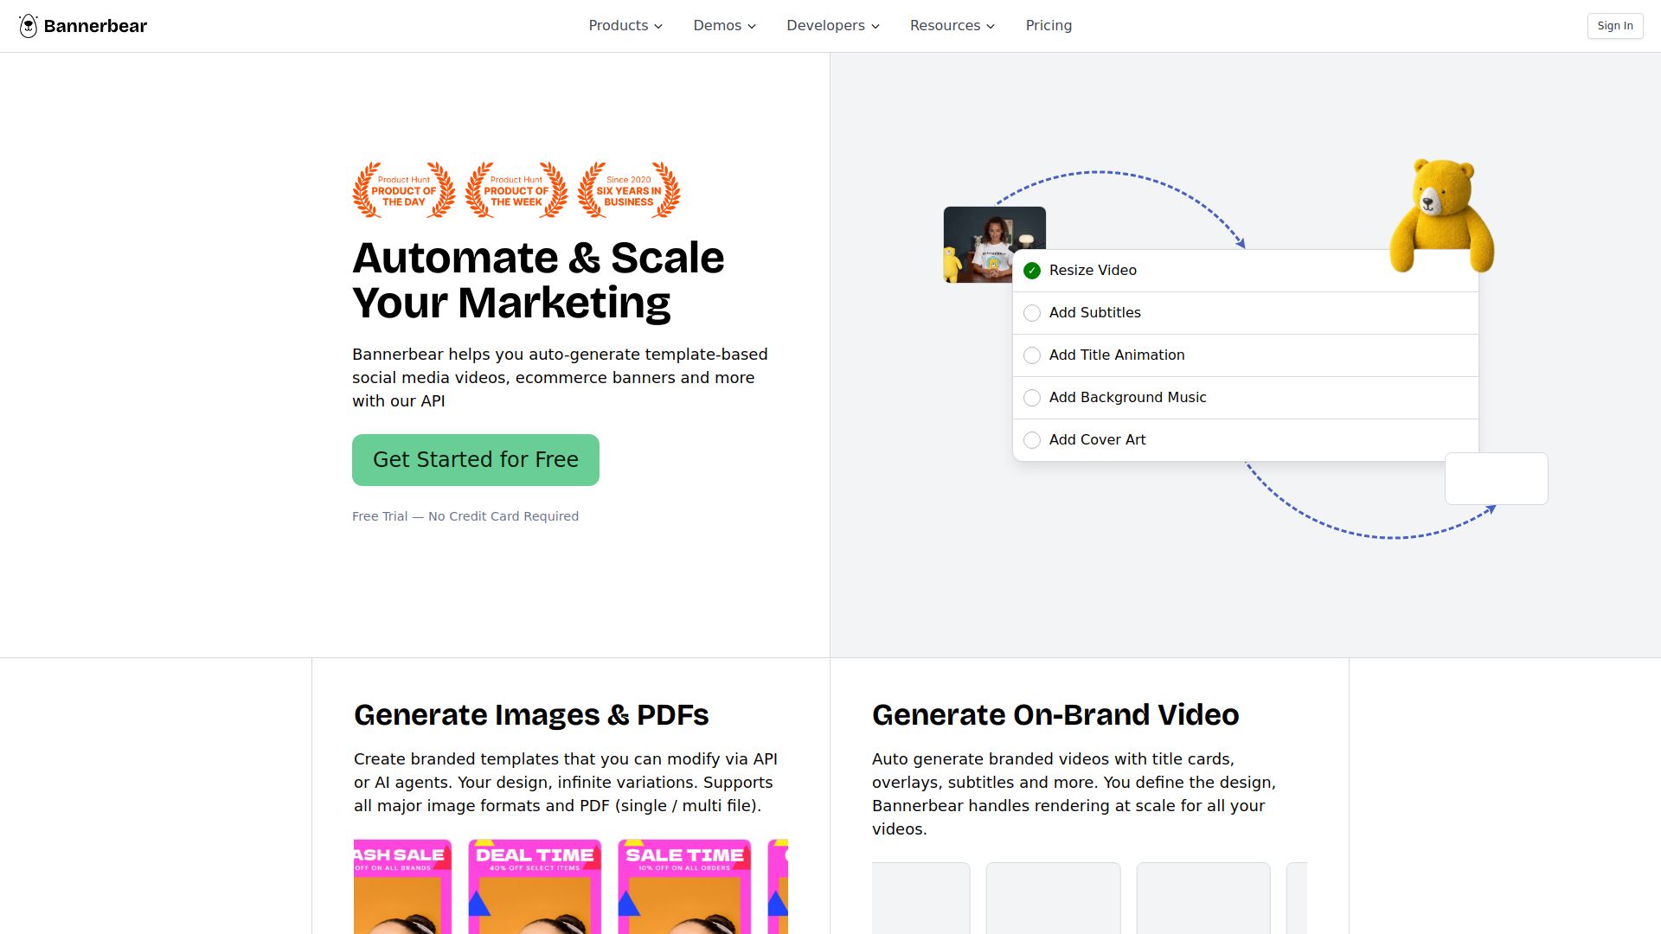The width and height of the screenshot is (1661, 934).
Task: Click the Product of the Day badge
Action: coord(404,190)
